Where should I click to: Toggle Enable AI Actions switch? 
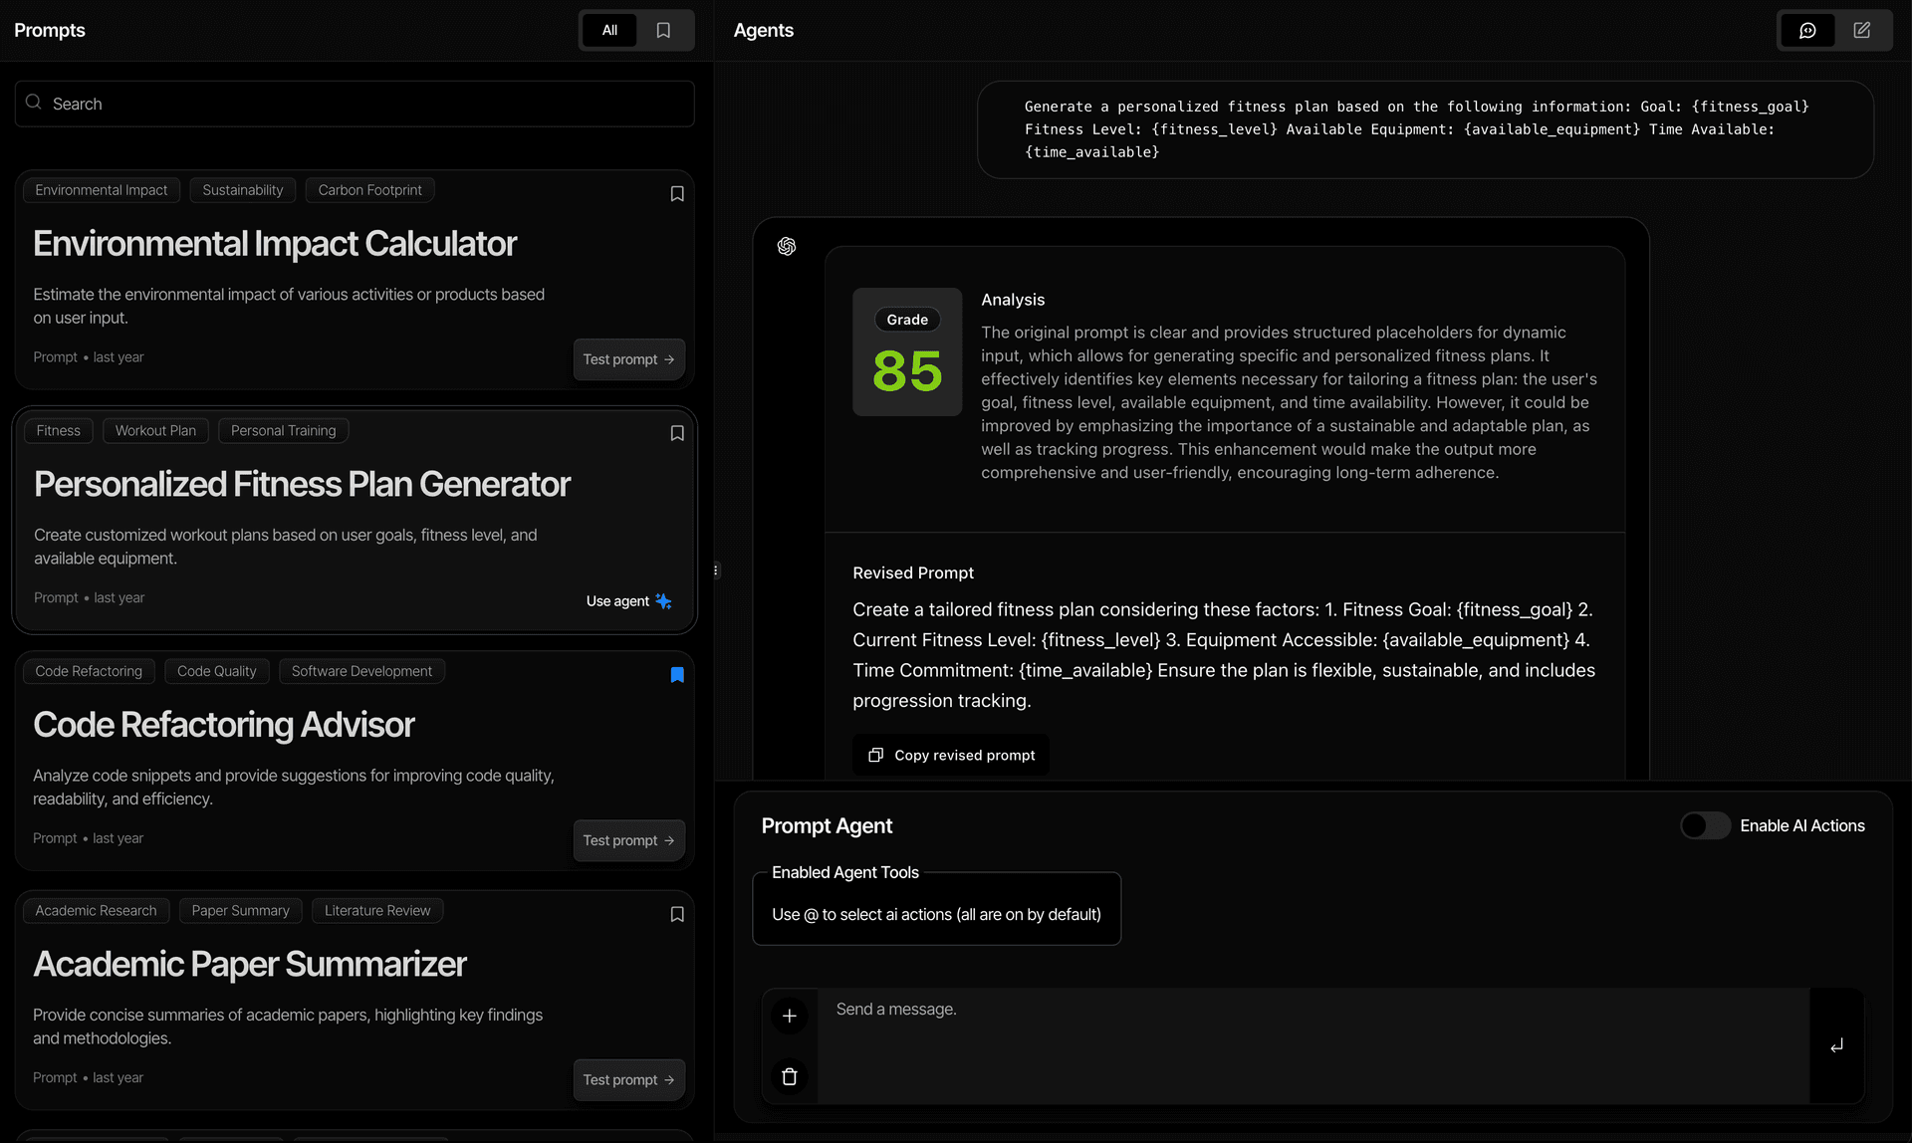coord(1705,825)
